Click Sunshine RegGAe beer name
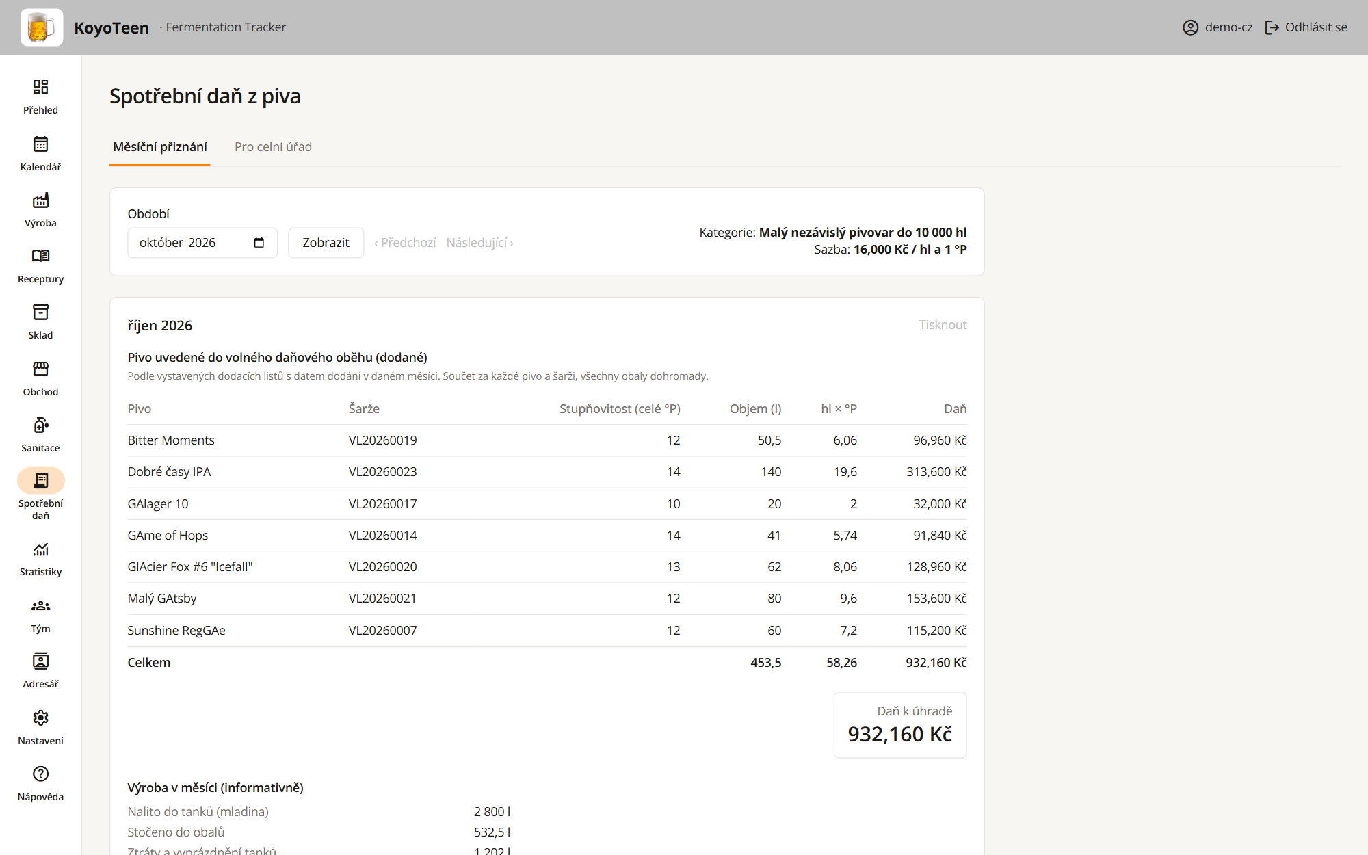This screenshot has height=855, width=1368. coord(176,631)
